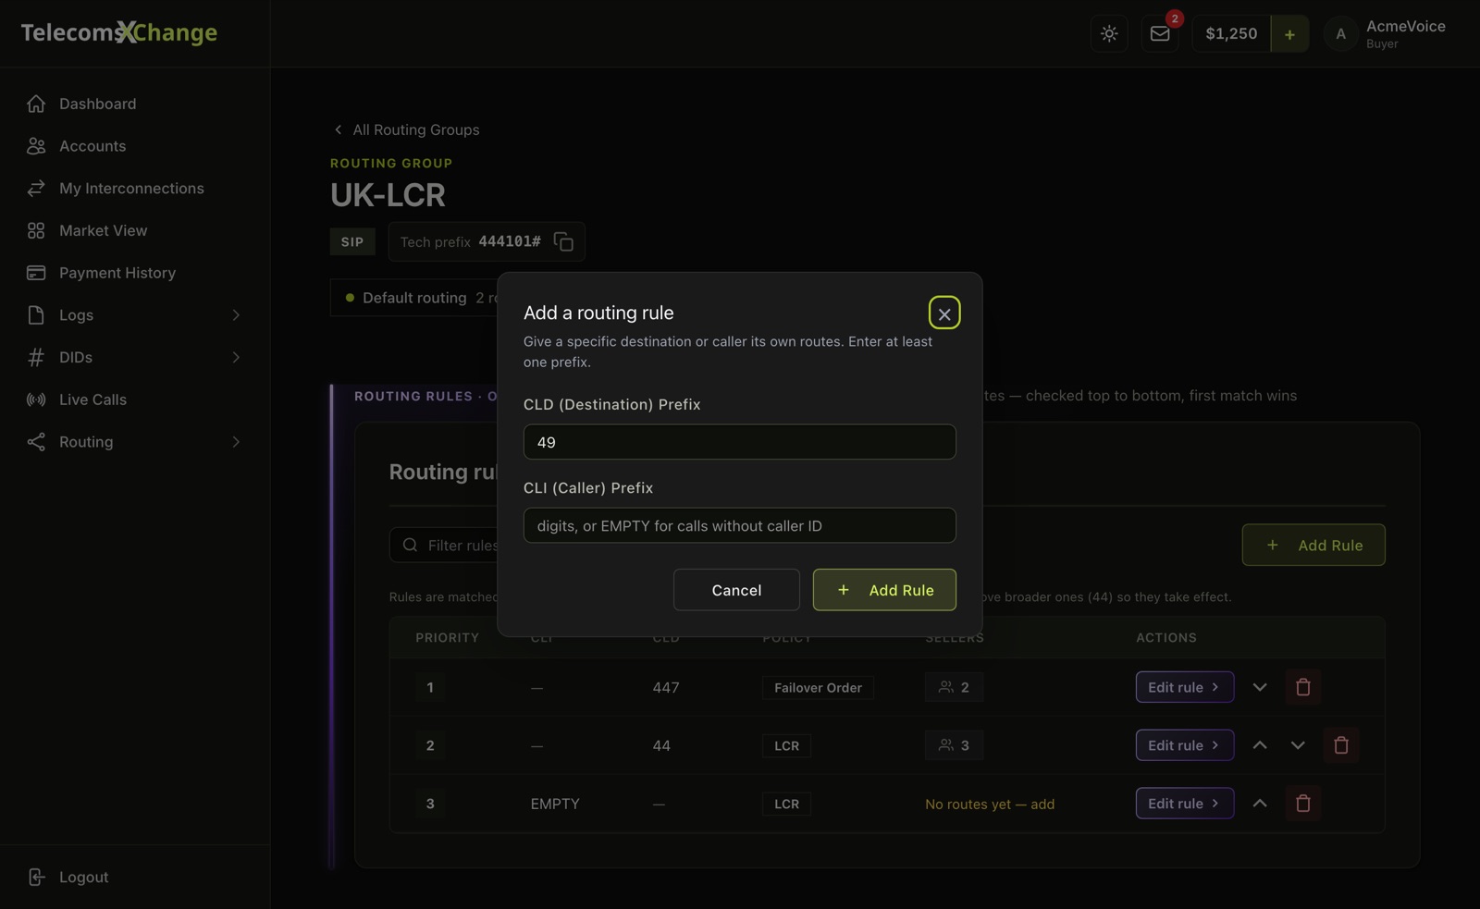This screenshot has width=1480, height=909.
Task: Delete the 447 rule
Action: [1303, 687]
